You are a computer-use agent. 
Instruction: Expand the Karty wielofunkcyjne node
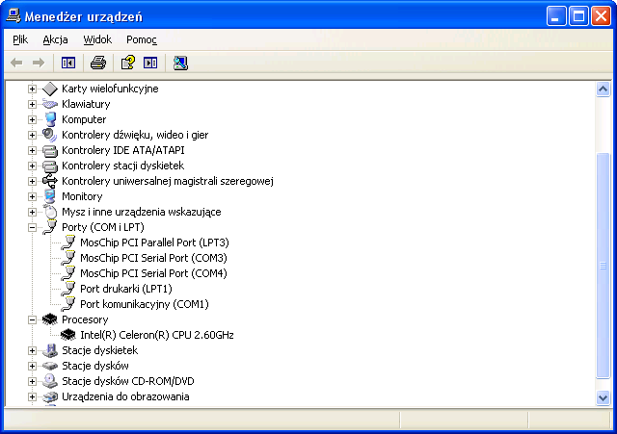32,89
